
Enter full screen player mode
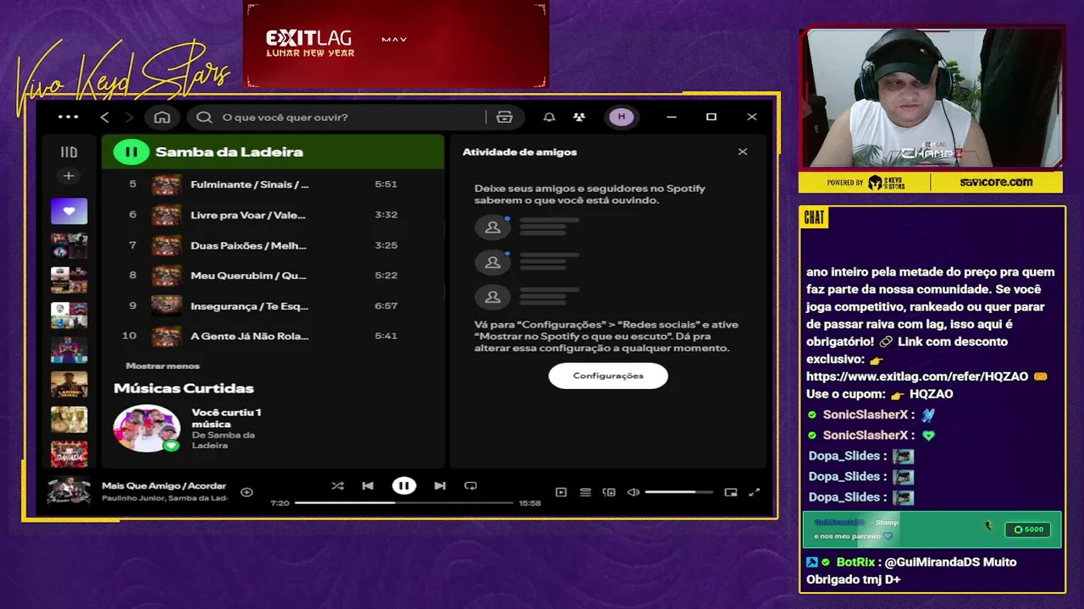point(755,491)
